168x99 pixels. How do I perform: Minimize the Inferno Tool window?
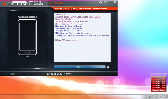pos(110,2)
